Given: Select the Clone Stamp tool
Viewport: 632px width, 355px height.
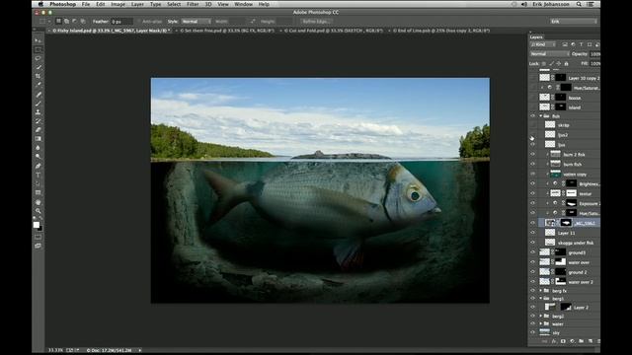Looking at the screenshot, I should pyautogui.click(x=38, y=112).
